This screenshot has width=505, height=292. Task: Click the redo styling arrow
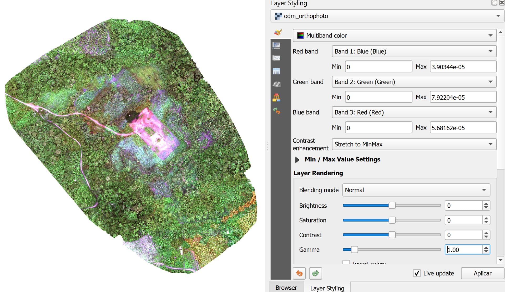point(315,273)
